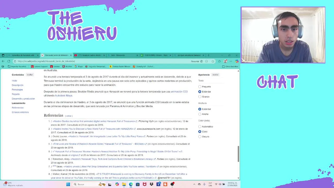Open Otros favoritos folder

click(230, 67)
